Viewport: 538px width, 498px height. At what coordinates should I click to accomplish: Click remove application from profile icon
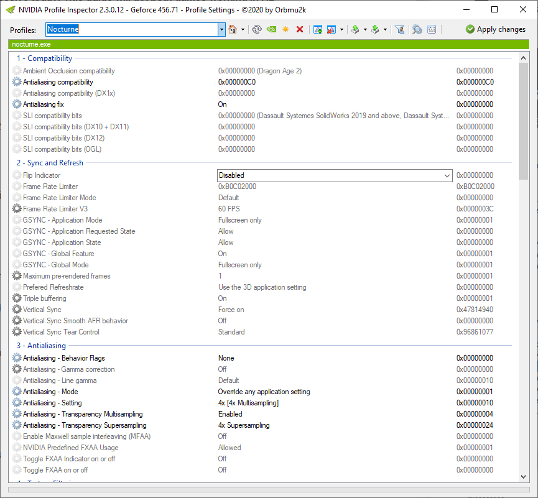click(x=331, y=29)
